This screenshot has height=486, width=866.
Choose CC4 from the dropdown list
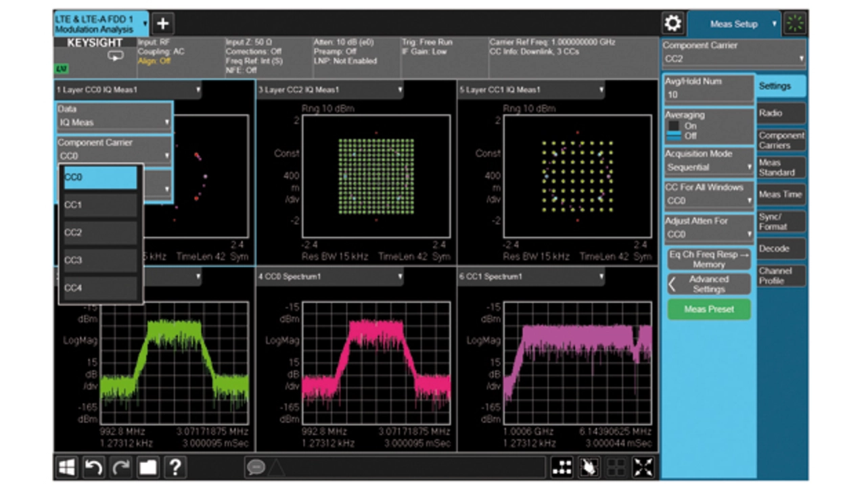coord(100,288)
